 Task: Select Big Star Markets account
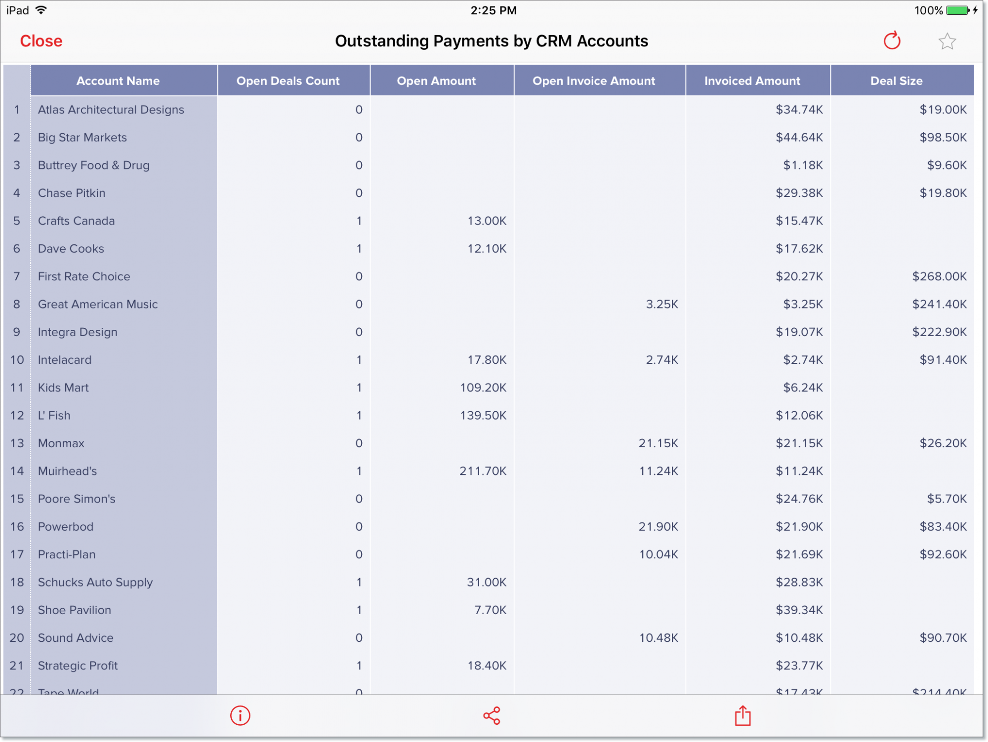click(x=82, y=137)
